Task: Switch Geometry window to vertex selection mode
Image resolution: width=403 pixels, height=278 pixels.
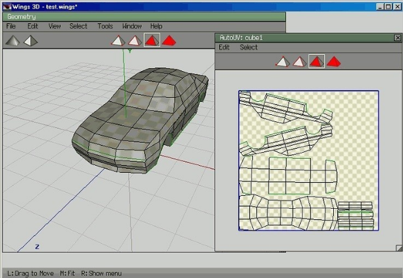Action: click(118, 40)
